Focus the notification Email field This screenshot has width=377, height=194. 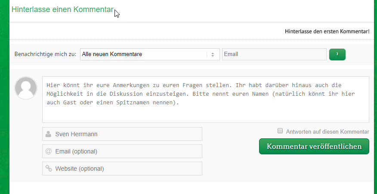click(x=274, y=54)
